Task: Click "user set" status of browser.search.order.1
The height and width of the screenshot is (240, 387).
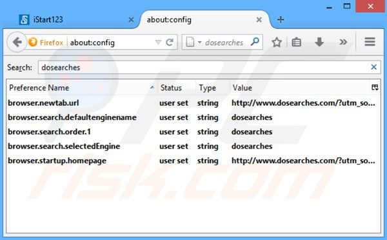Action: 174,132
